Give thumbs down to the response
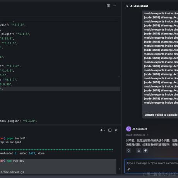Viewport: 178px width, 178px height. (x=145, y=151)
